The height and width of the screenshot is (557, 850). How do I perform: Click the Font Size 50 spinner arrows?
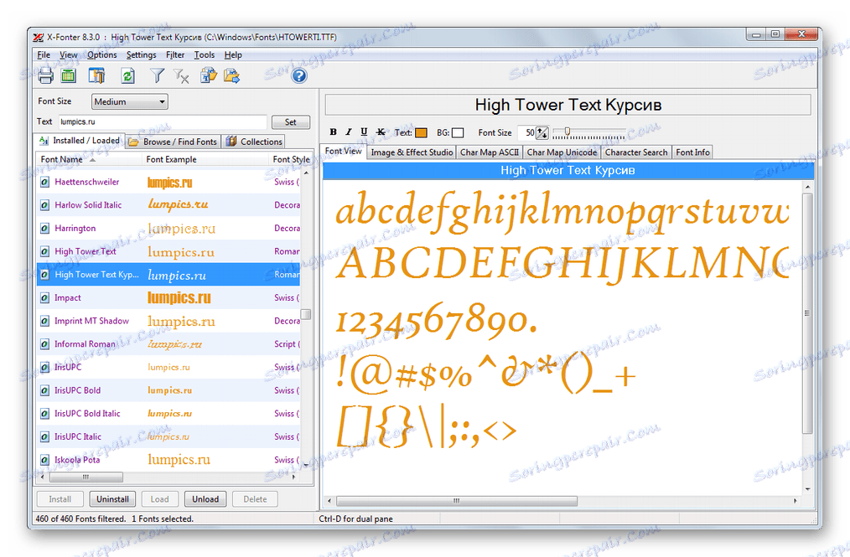coord(542,132)
